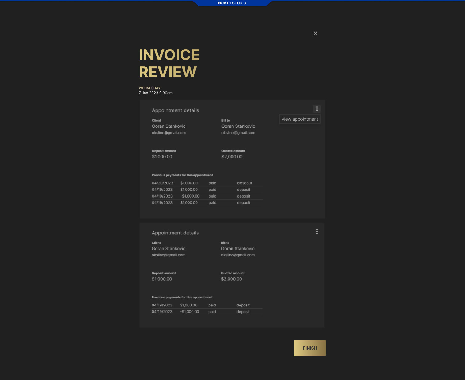Viewport: 465px width, 380px height.
Task: Click the top card's "Appointment details" heading
Action: pos(176,110)
